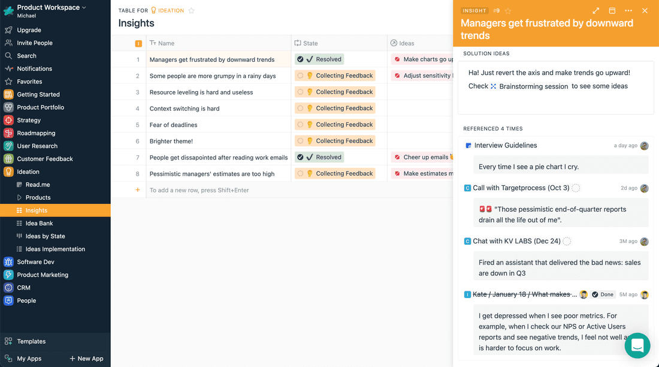The image size is (659, 367).
Task: Open the Intercom chat bubble
Action: click(637, 345)
